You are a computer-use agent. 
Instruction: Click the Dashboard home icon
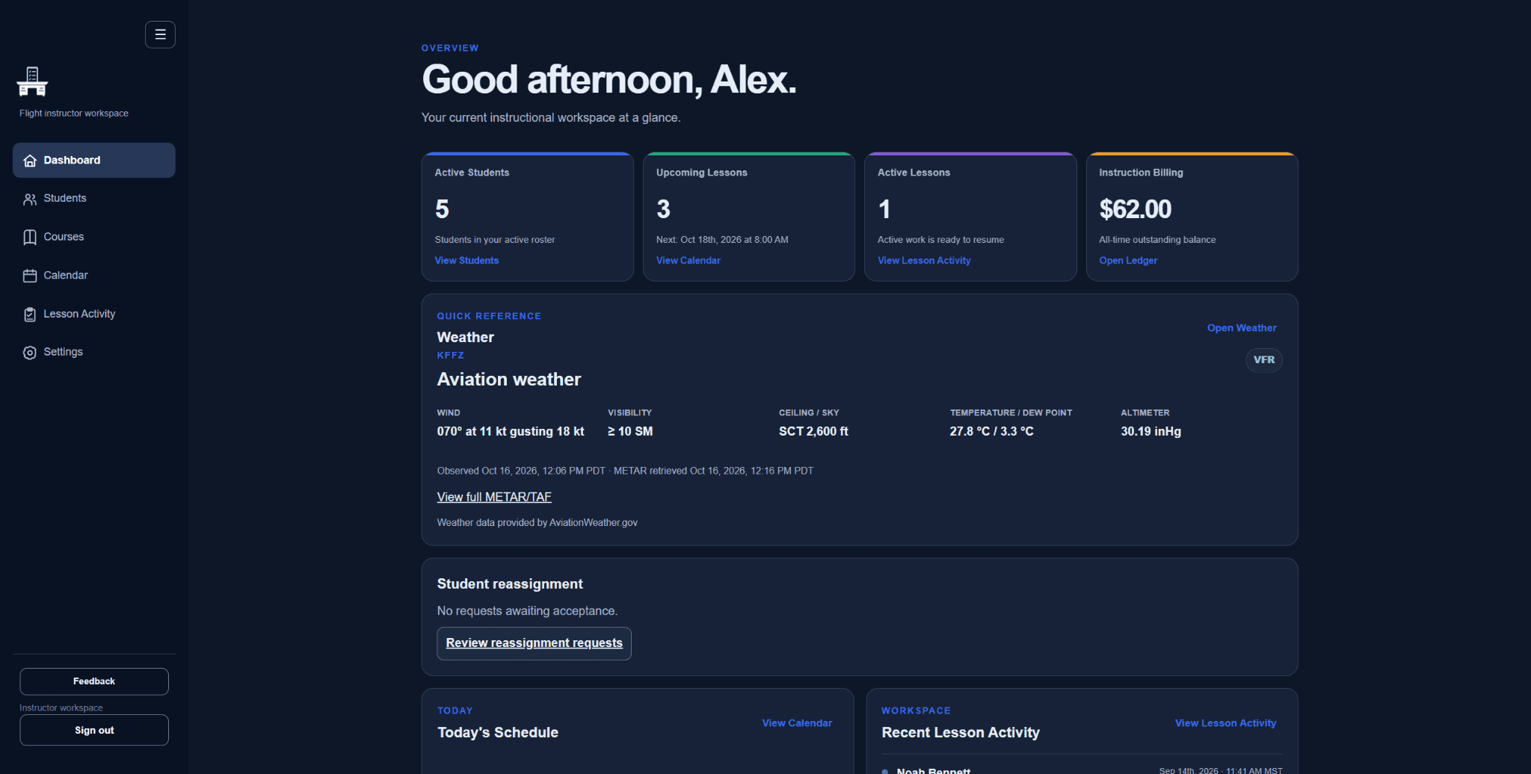tap(30, 161)
